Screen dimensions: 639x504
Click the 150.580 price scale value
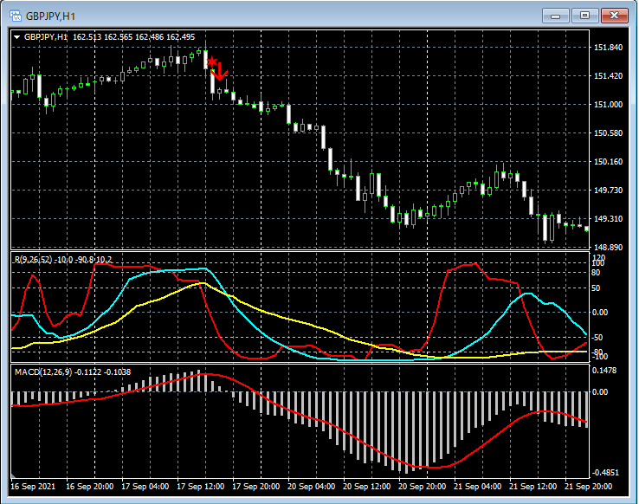coord(608,133)
